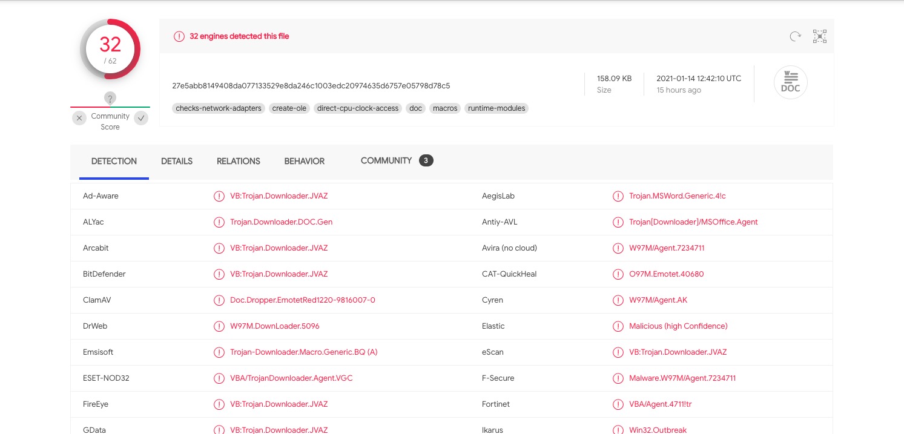Click the community score question mark

(x=110, y=98)
